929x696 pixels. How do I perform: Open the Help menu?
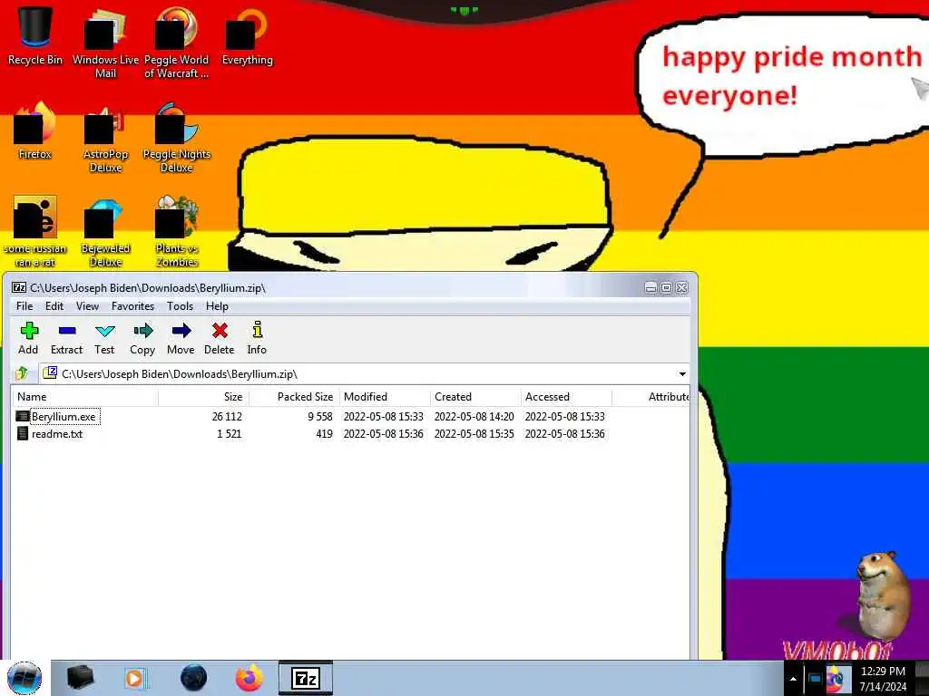[x=217, y=306]
